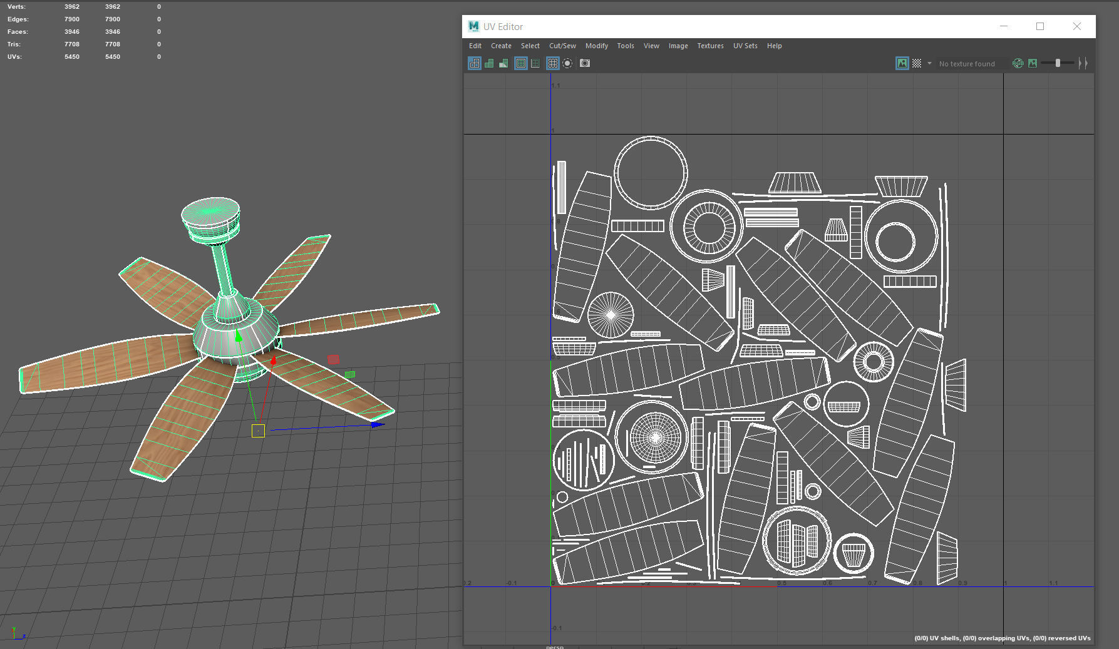
Task: Close the UV Editor window
Action: tap(1077, 26)
